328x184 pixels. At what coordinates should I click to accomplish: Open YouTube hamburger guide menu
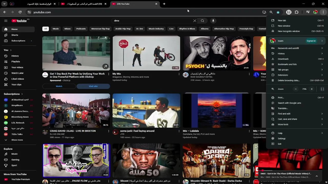click(x=6, y=21)
